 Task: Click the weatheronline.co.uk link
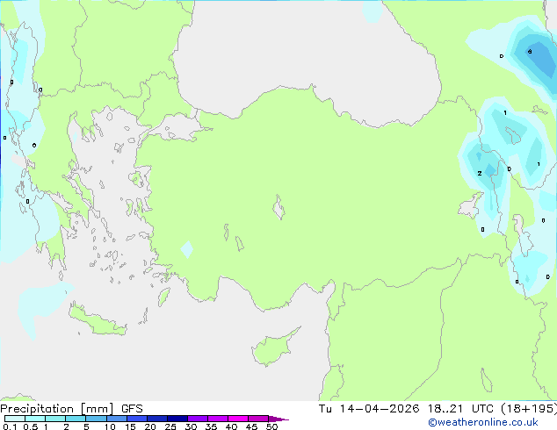[x=483, y=422]
